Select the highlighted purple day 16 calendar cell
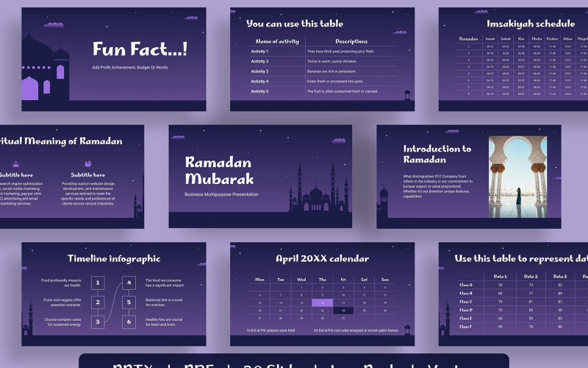588x368 pixels. coord(322,302)
